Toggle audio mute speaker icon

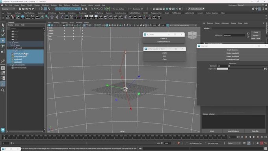258,143
